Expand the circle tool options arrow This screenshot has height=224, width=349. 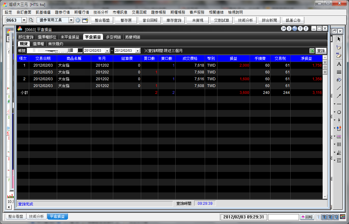coord(334,112)
